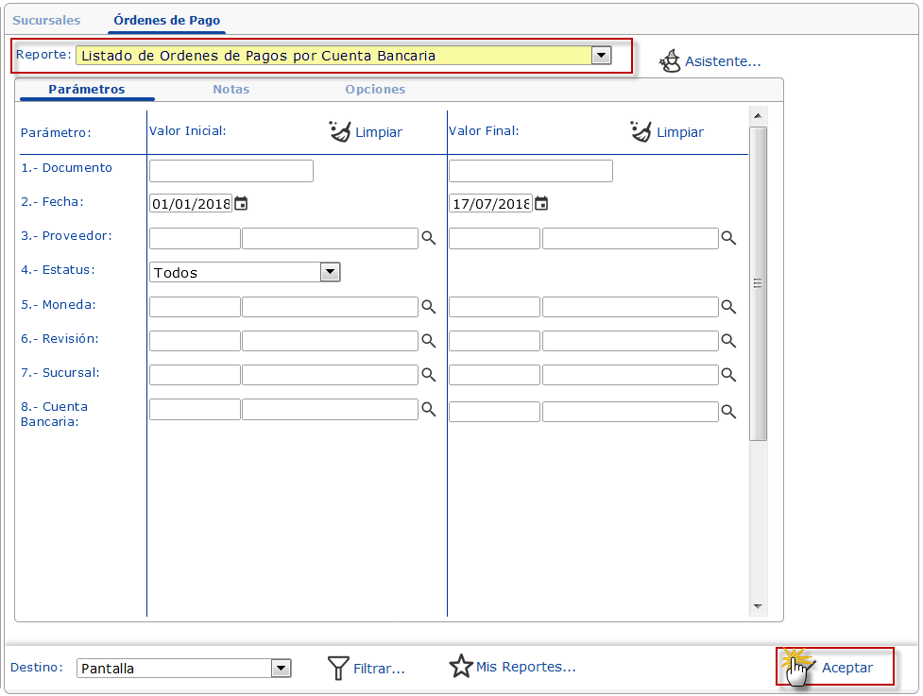Open calendar picker for final Fecha
Image resolution: width=923 pixels, height=696 pixels.
(541, 203)
